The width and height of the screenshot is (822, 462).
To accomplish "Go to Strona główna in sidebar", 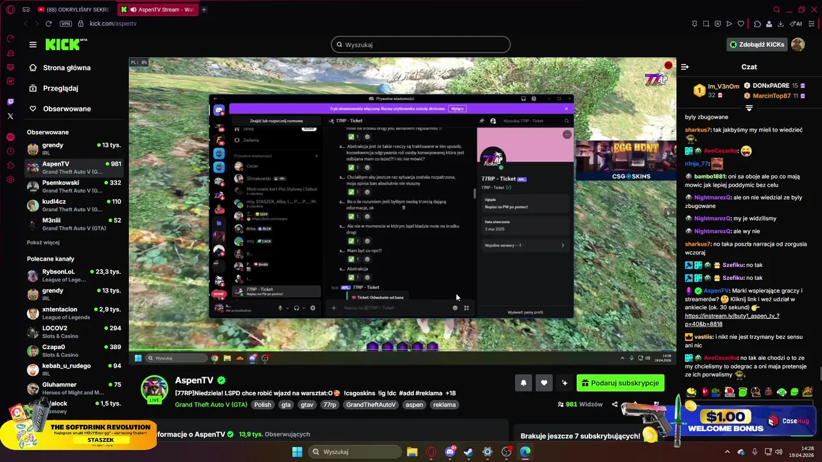I will point(59,67).
